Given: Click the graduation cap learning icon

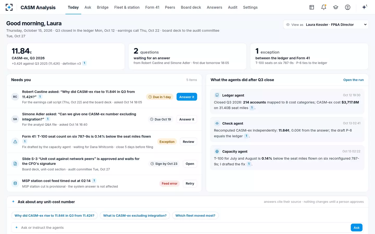Looking at the screenshot, I should point(336,7).
